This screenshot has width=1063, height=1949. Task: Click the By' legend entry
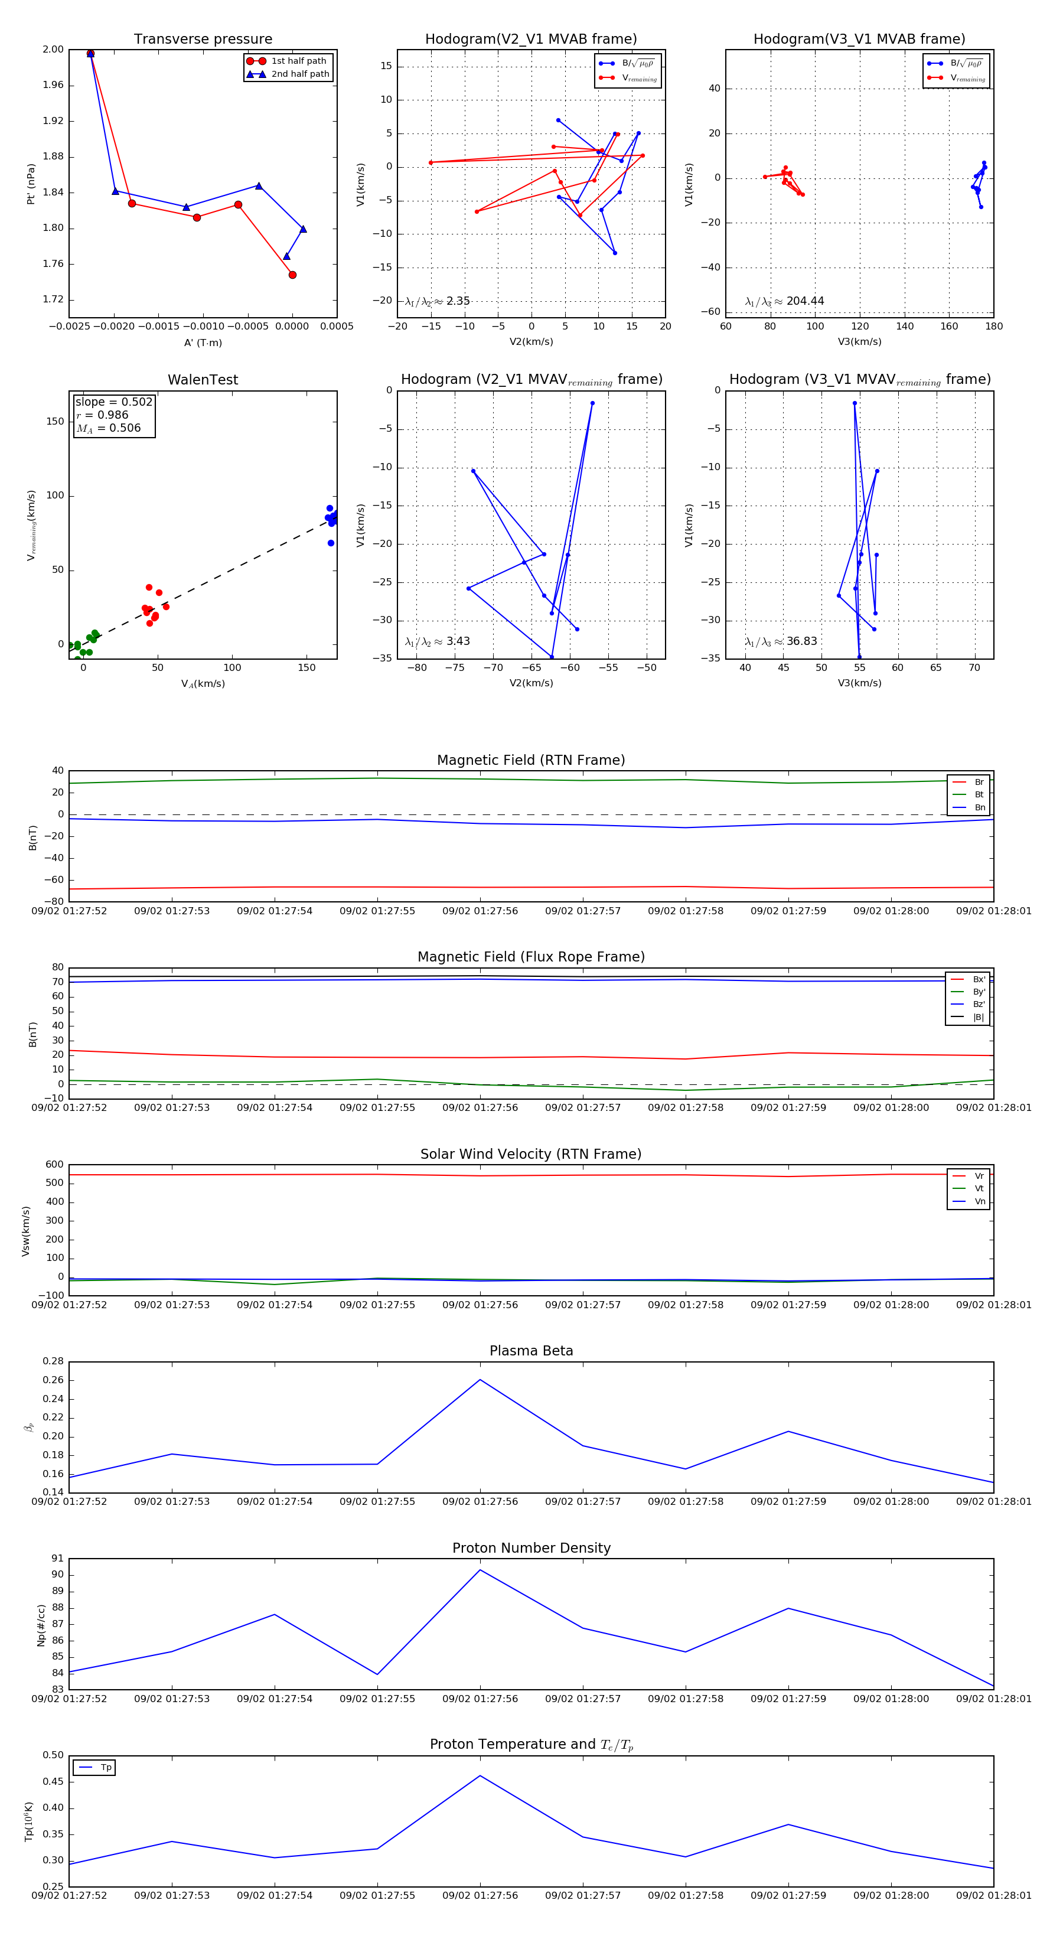click(x=969, y=992)
